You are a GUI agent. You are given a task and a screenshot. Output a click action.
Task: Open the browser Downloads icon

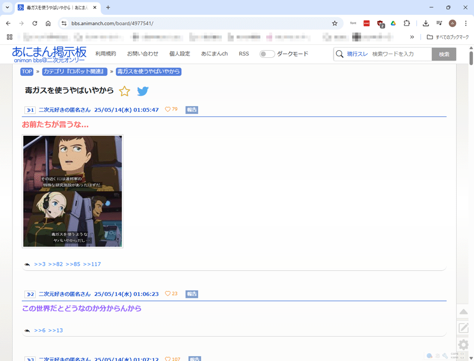point(426,23)
